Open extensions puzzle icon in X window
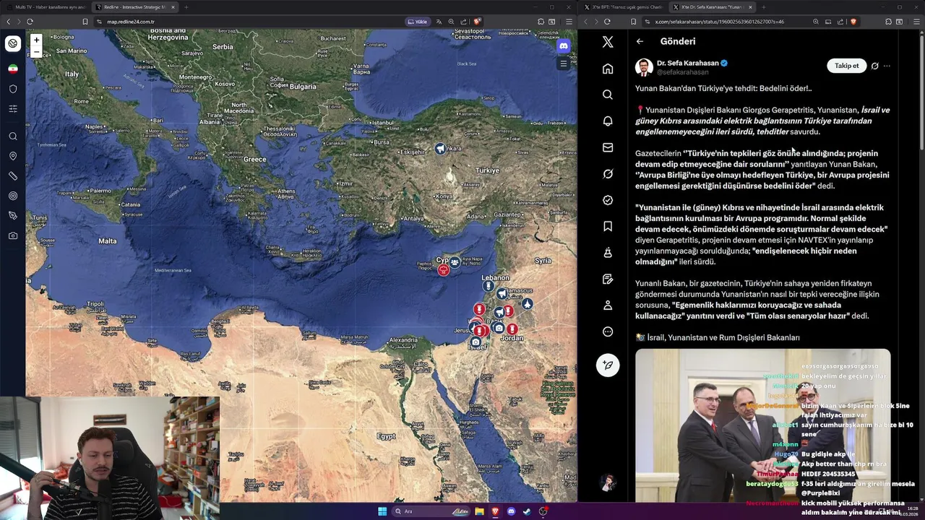Screen dimensions: 925x520 coord(888,22)
